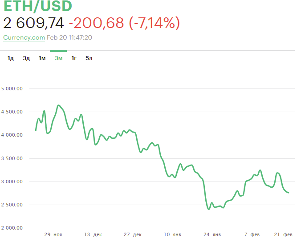Select the 5л time range tab
The image size is (297, 242).
[x=89, y=58]
